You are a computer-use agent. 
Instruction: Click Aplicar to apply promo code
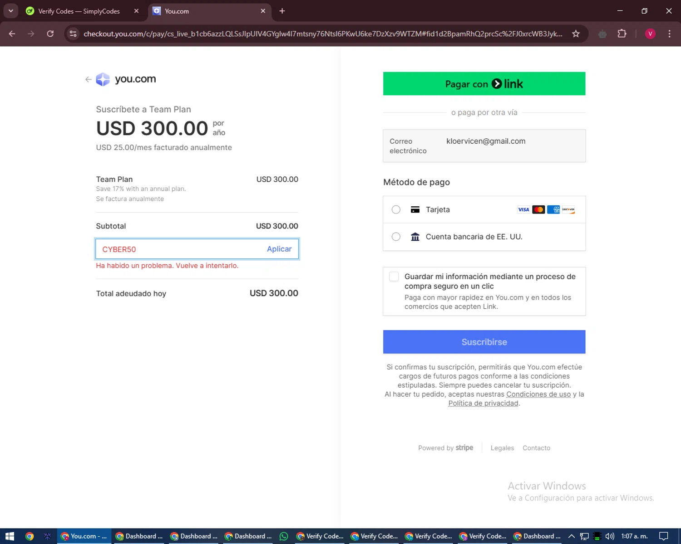point(279,249)
